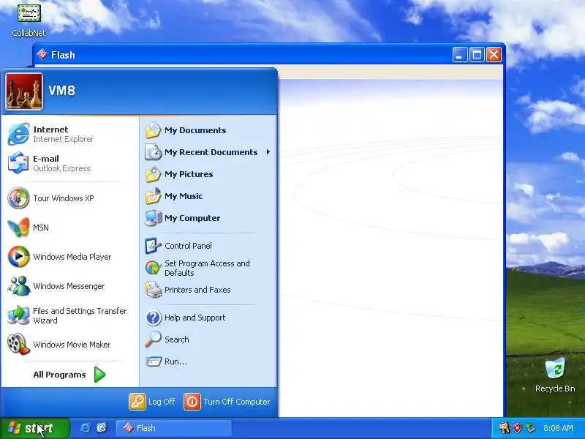Viewport: 585px width, 439px height.
Task: Click the second quick launch icon beside Internet Explorer
Action: tap(102, 428)
